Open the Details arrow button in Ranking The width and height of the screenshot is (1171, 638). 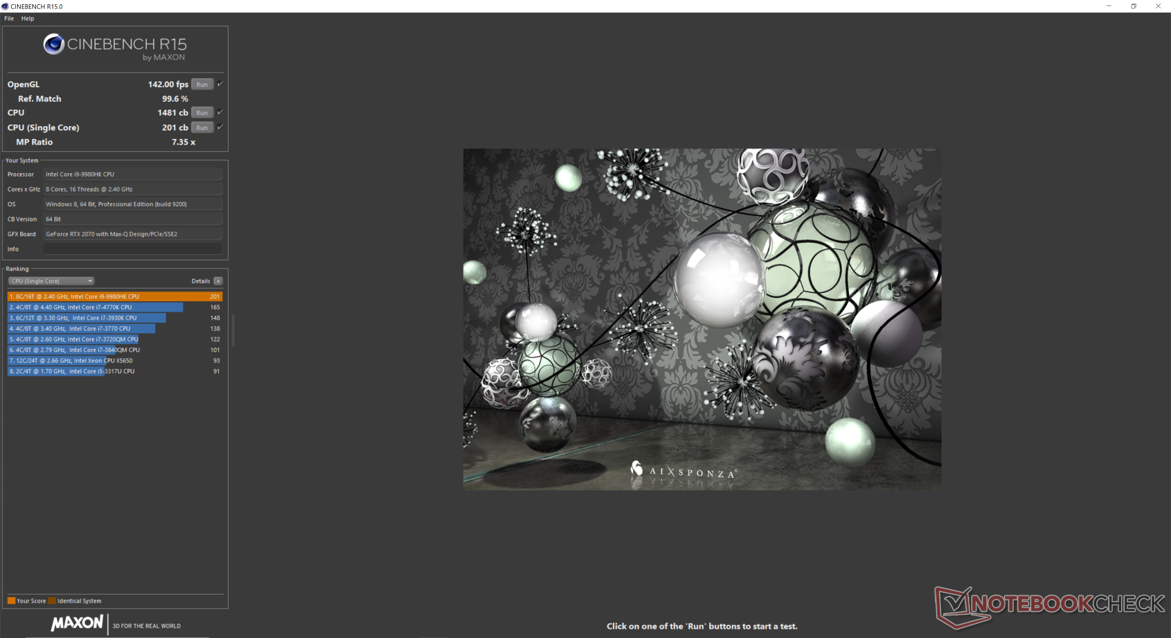[x=218, y=281]
